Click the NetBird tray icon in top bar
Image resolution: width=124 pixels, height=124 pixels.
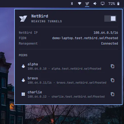click(x=87, y=4)
